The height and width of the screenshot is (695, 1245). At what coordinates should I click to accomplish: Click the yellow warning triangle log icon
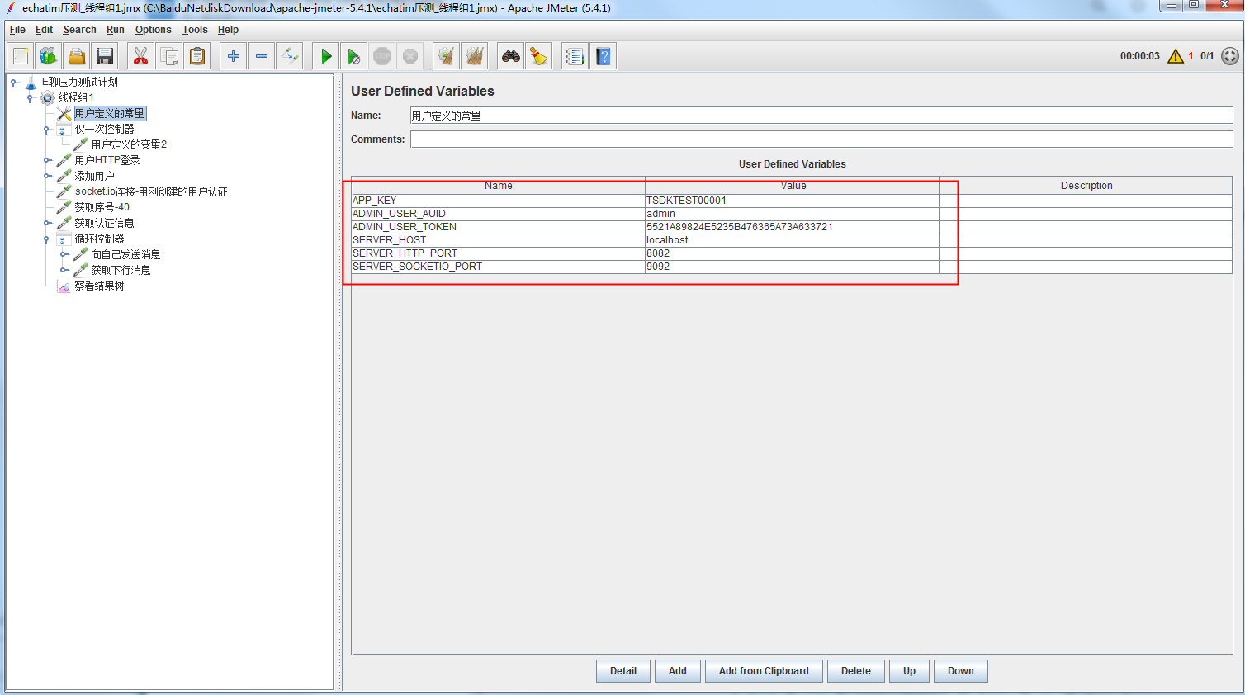pos(1176,56)
